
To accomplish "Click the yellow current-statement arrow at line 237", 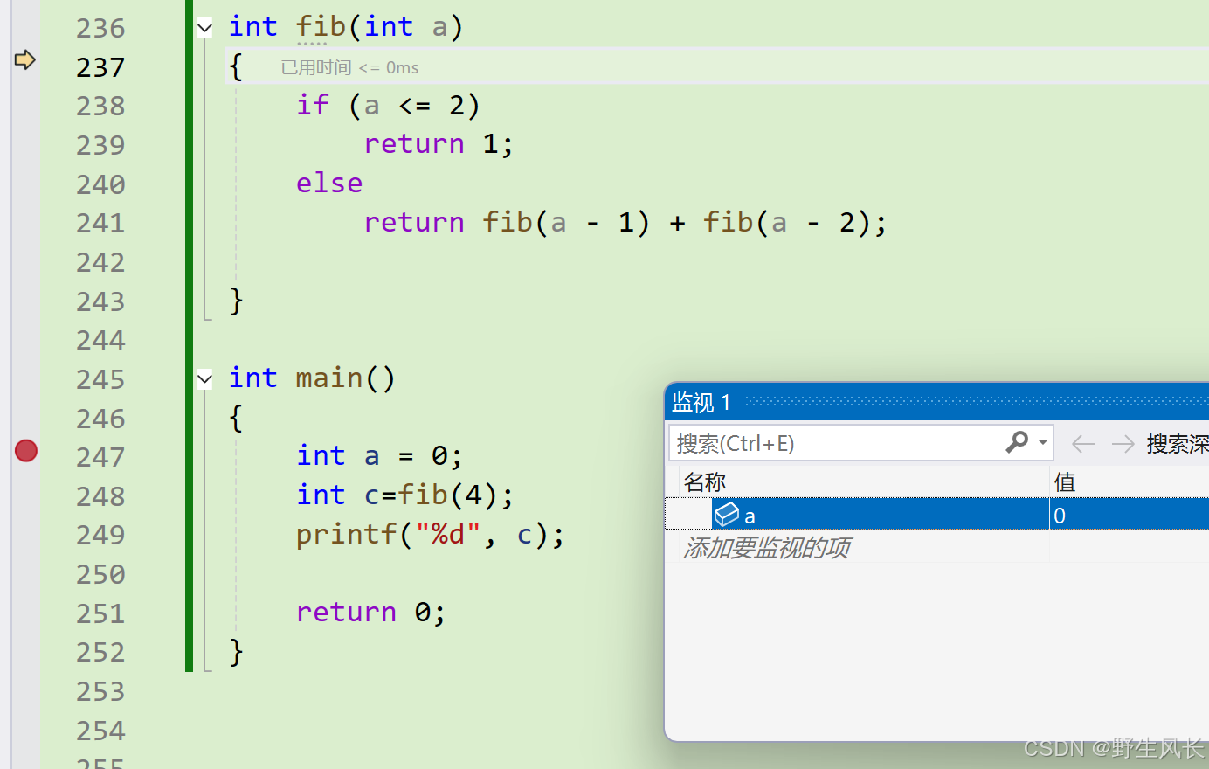I will (24, 59).
